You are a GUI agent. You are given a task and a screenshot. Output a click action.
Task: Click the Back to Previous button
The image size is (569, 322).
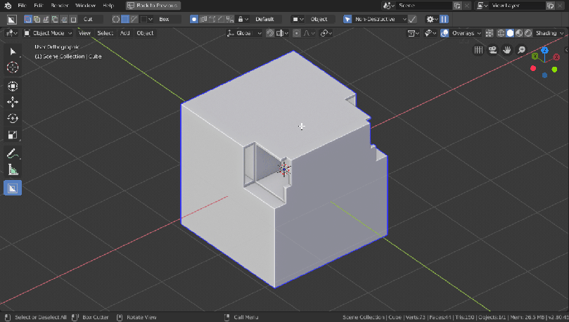[153, 5]
